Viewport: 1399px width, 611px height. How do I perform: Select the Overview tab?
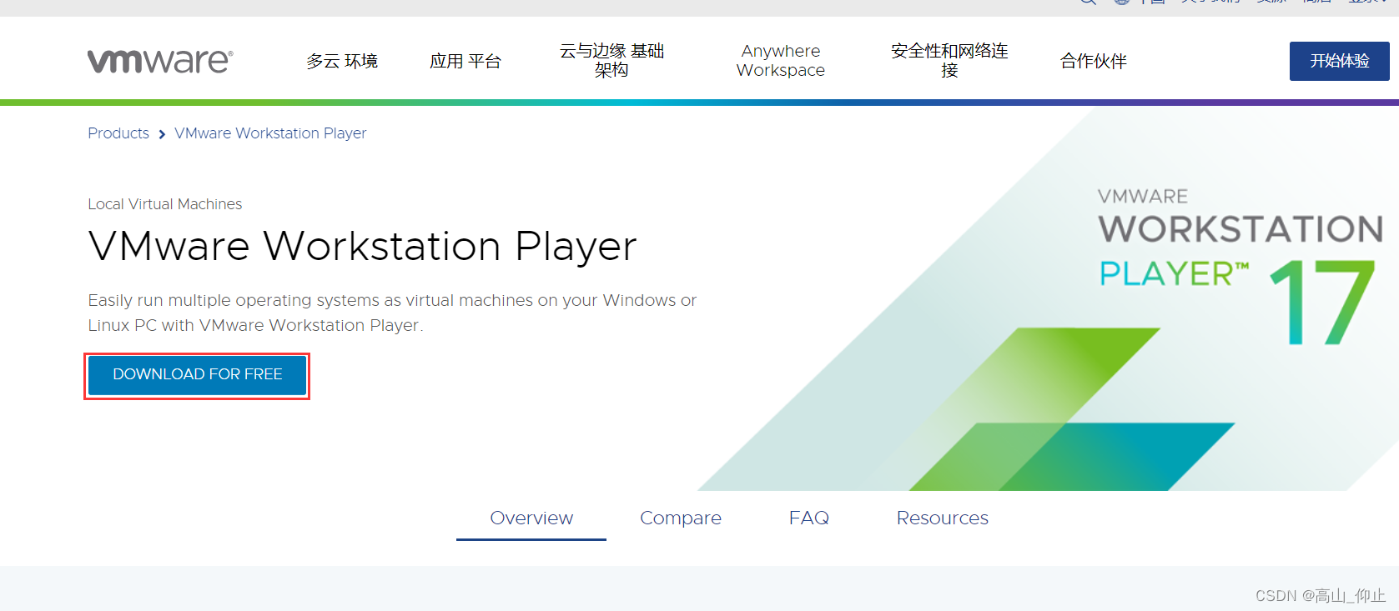point(531,518)
